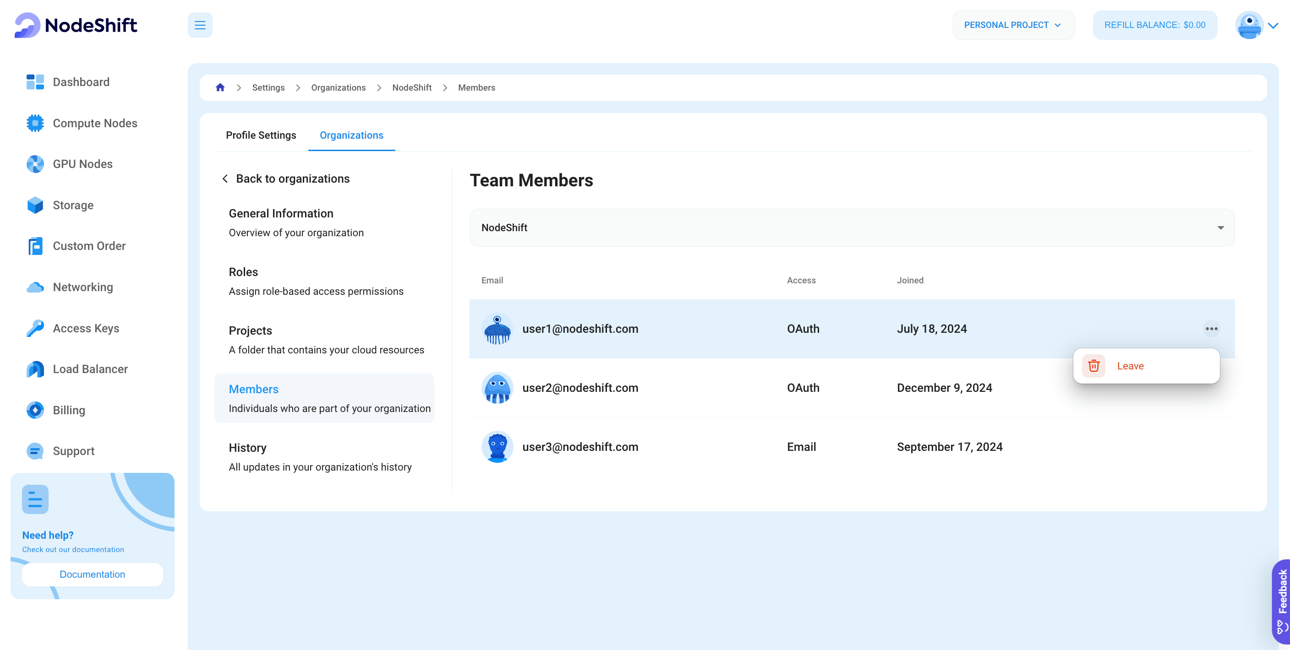Click Members in the breadcrumb

476,87
